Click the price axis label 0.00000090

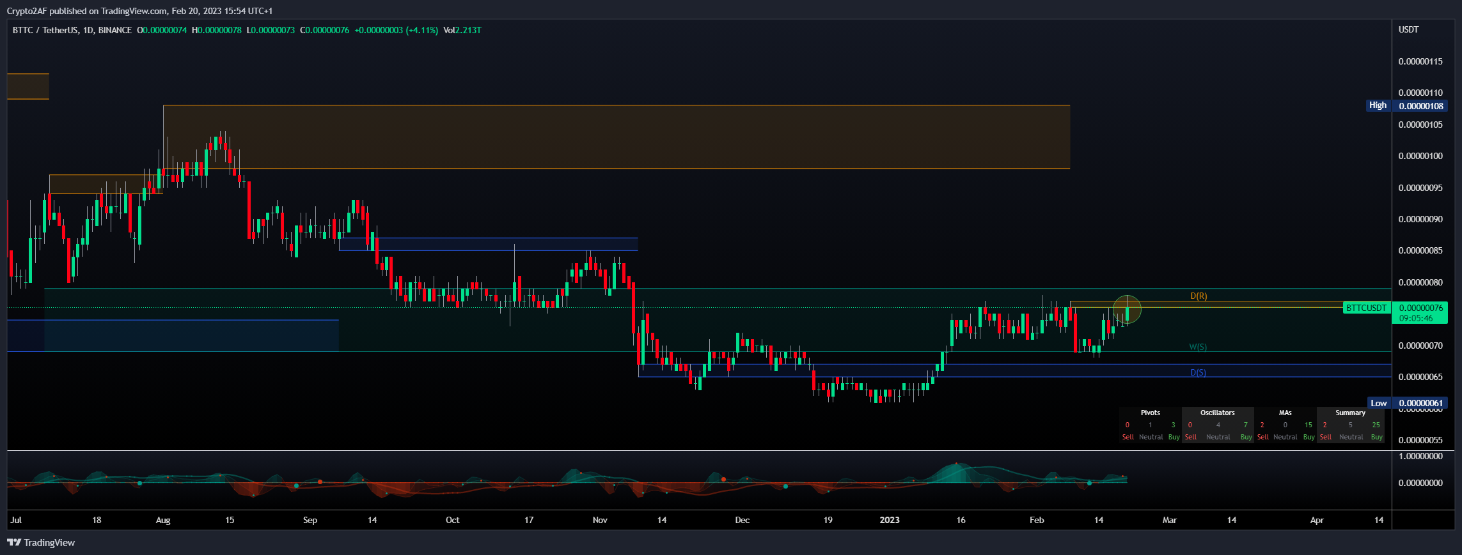point(1419,219)
